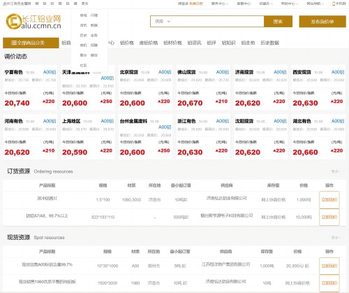Image resolution: width=349 pixels, height=293 pixels.
Task: Open the 佛山现货 price card title
Action: pos(186,72)
